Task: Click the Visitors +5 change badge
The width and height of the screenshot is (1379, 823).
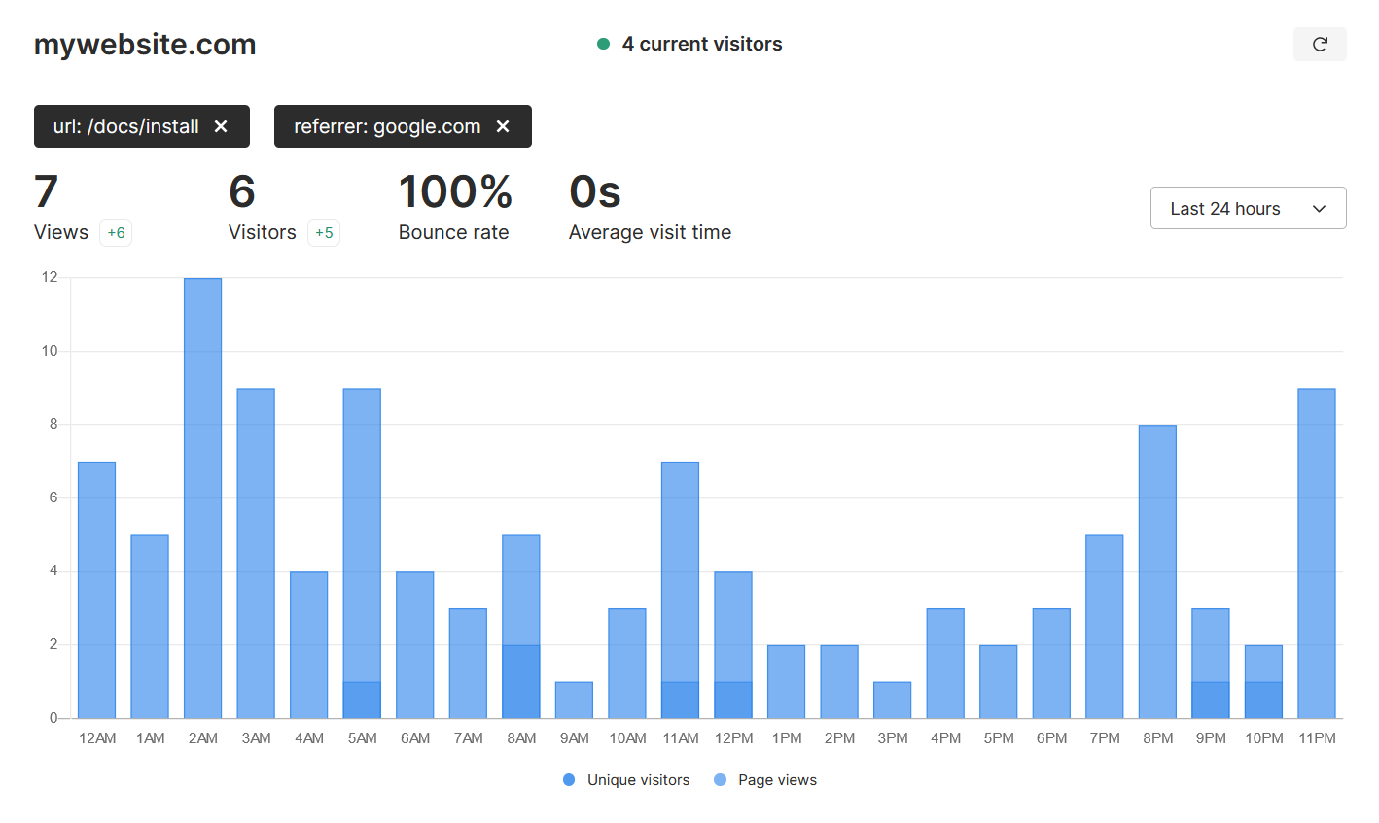Action: tap(324, 233)
